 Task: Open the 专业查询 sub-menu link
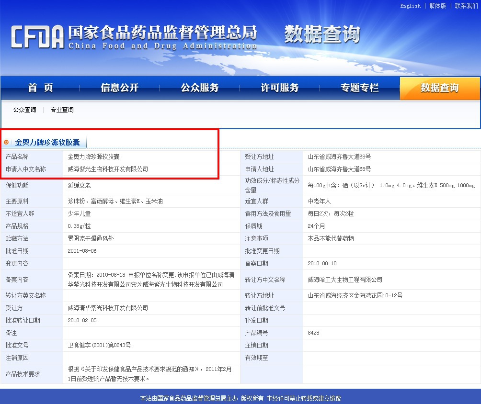(x=62, y=110)
